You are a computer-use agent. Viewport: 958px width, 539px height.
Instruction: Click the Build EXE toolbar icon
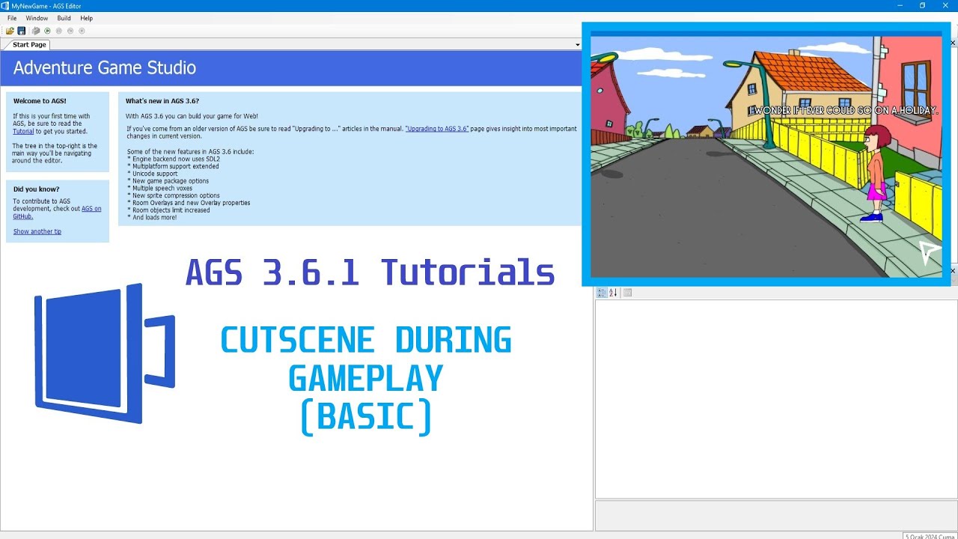pyautogui.click(x=35, y=31)
